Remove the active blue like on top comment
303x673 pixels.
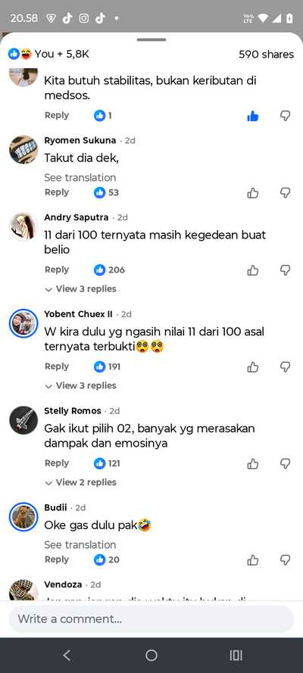(x=253, y=116)
